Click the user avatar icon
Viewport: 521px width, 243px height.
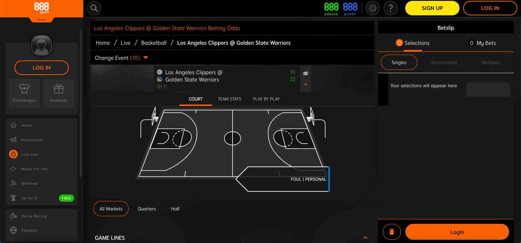point(42,45)
